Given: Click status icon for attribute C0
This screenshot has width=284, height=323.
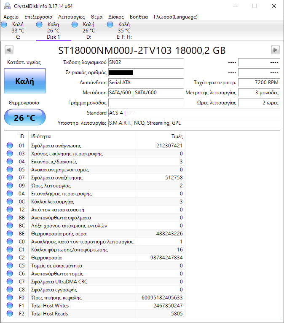Looking at the screenshot, I should point(10,241).
